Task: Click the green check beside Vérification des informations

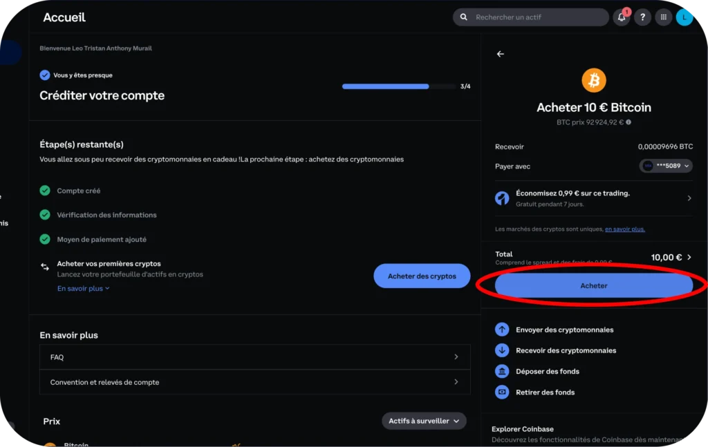Action: pos(45,215)
